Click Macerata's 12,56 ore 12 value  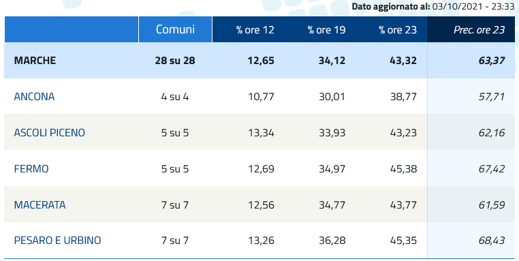pyautogui.click(x=261, y=204)
